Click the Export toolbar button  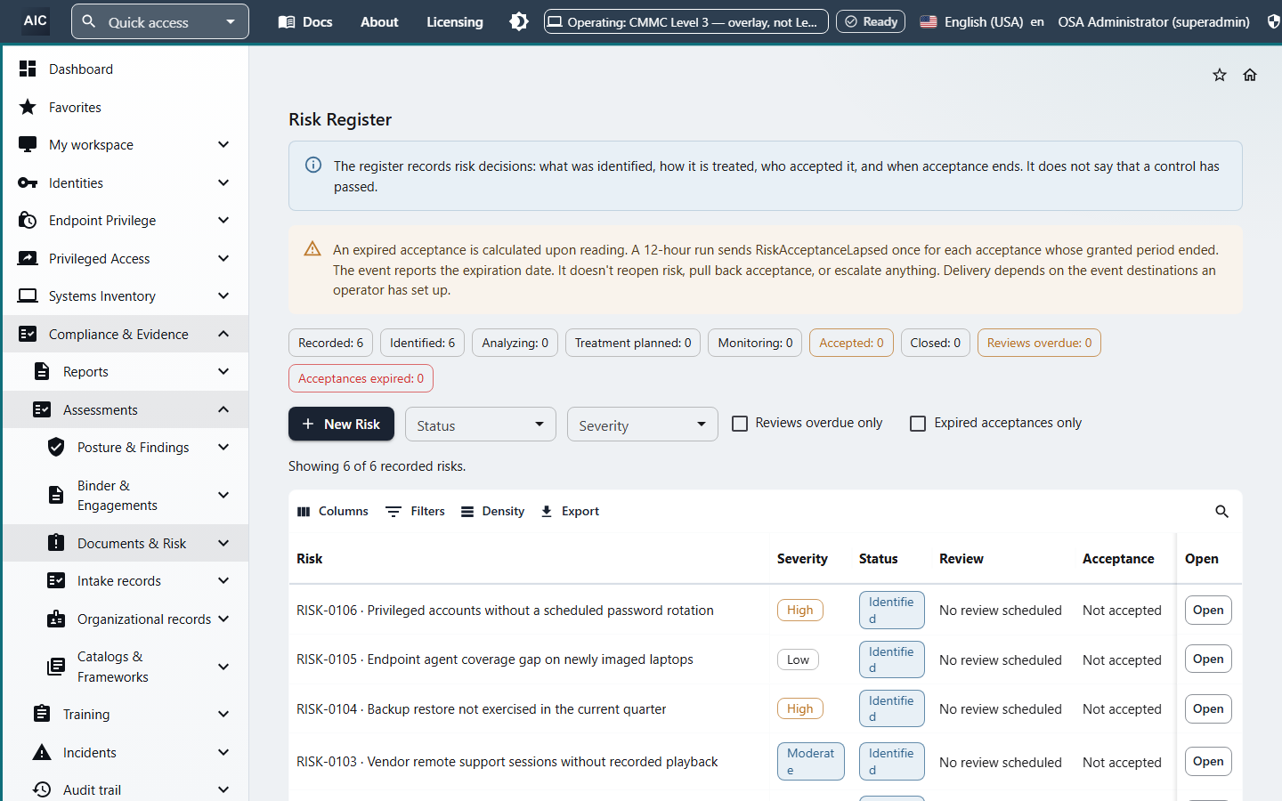(x=570, y=511)
